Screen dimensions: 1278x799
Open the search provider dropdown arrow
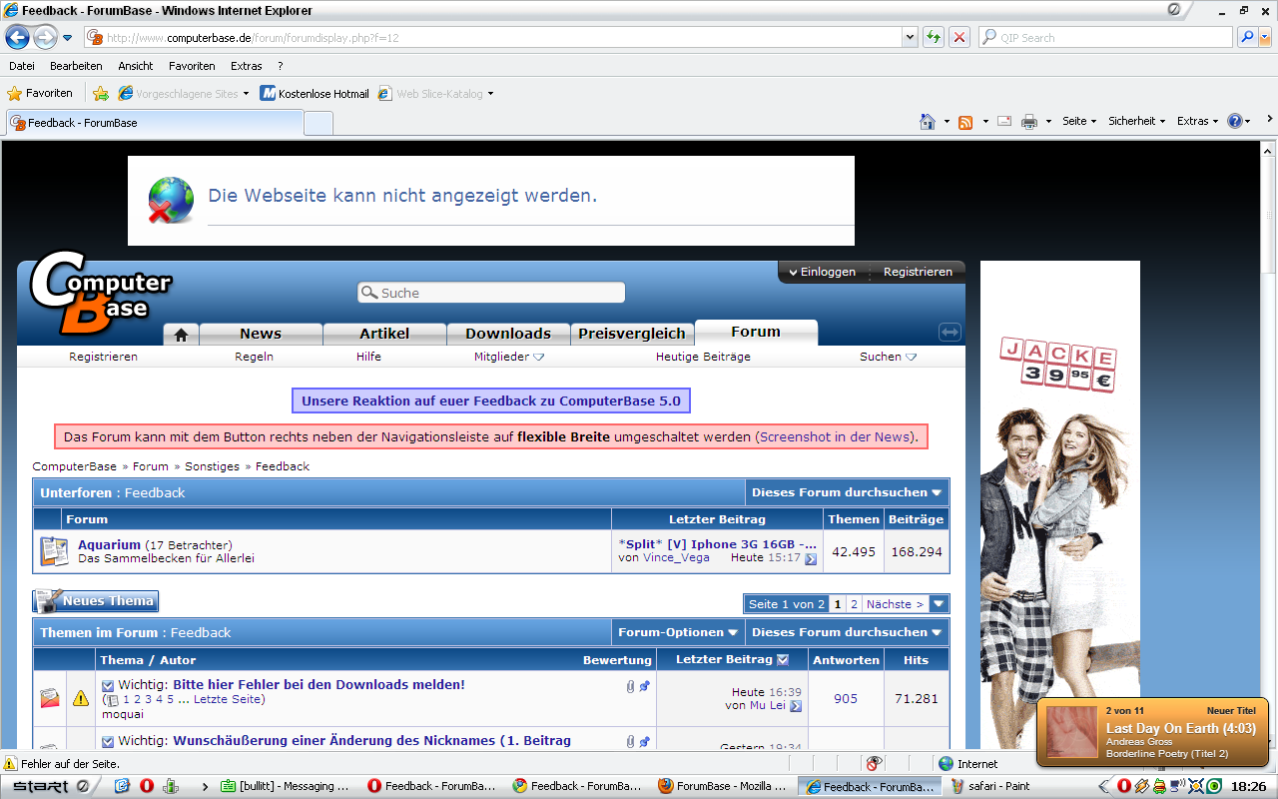(1265, 37)
